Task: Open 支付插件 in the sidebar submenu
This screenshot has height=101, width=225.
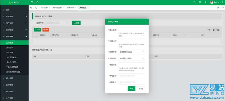Action: 14,52
